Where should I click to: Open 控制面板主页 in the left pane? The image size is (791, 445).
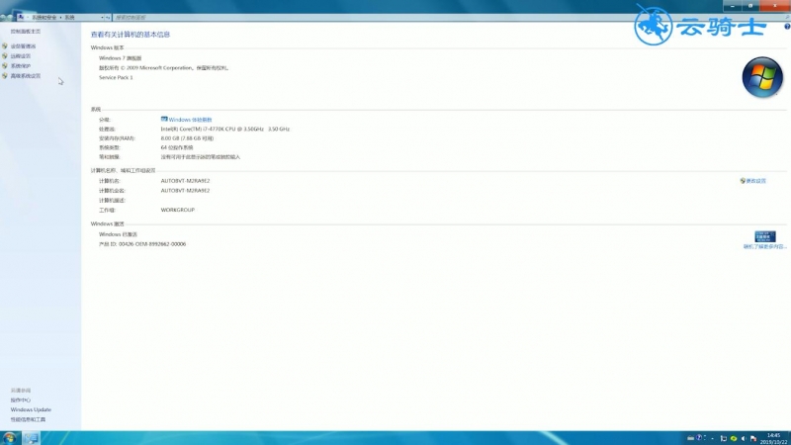(26, 32)
